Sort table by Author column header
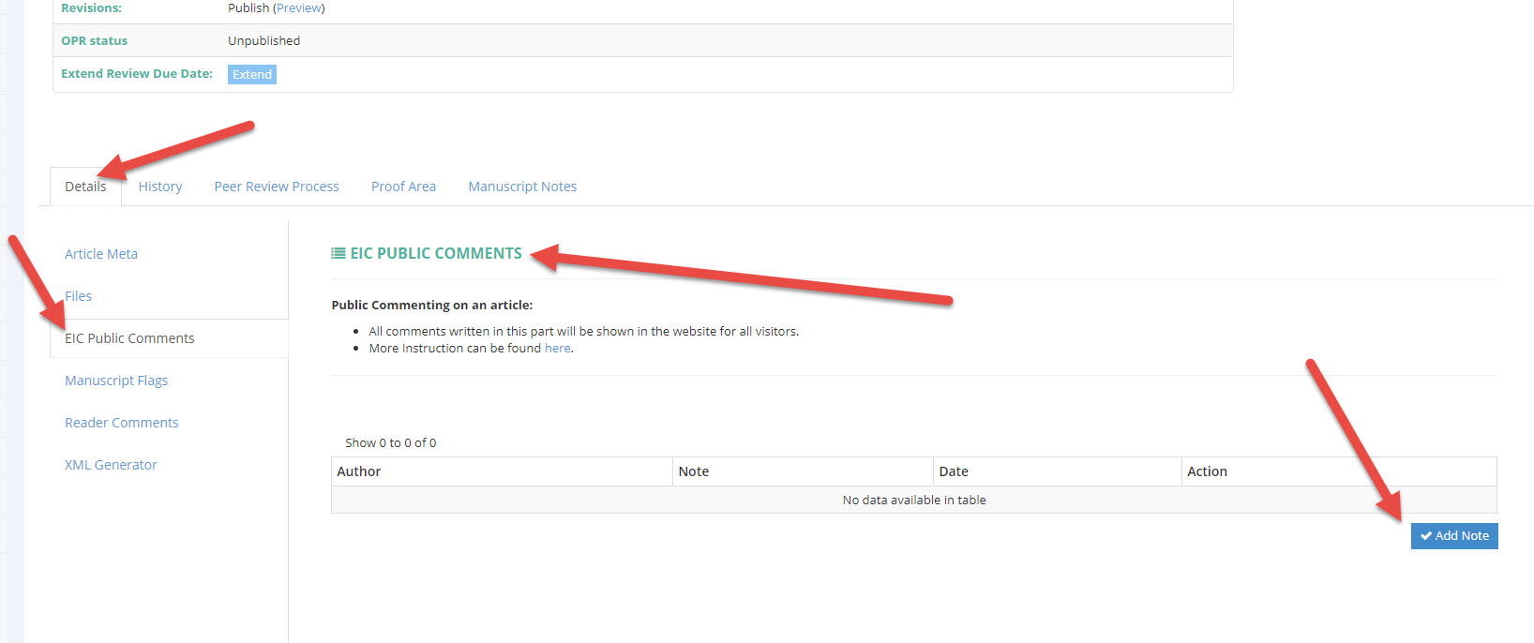Viewport: 1534px width, 643px height. click(x=502, y=471)
